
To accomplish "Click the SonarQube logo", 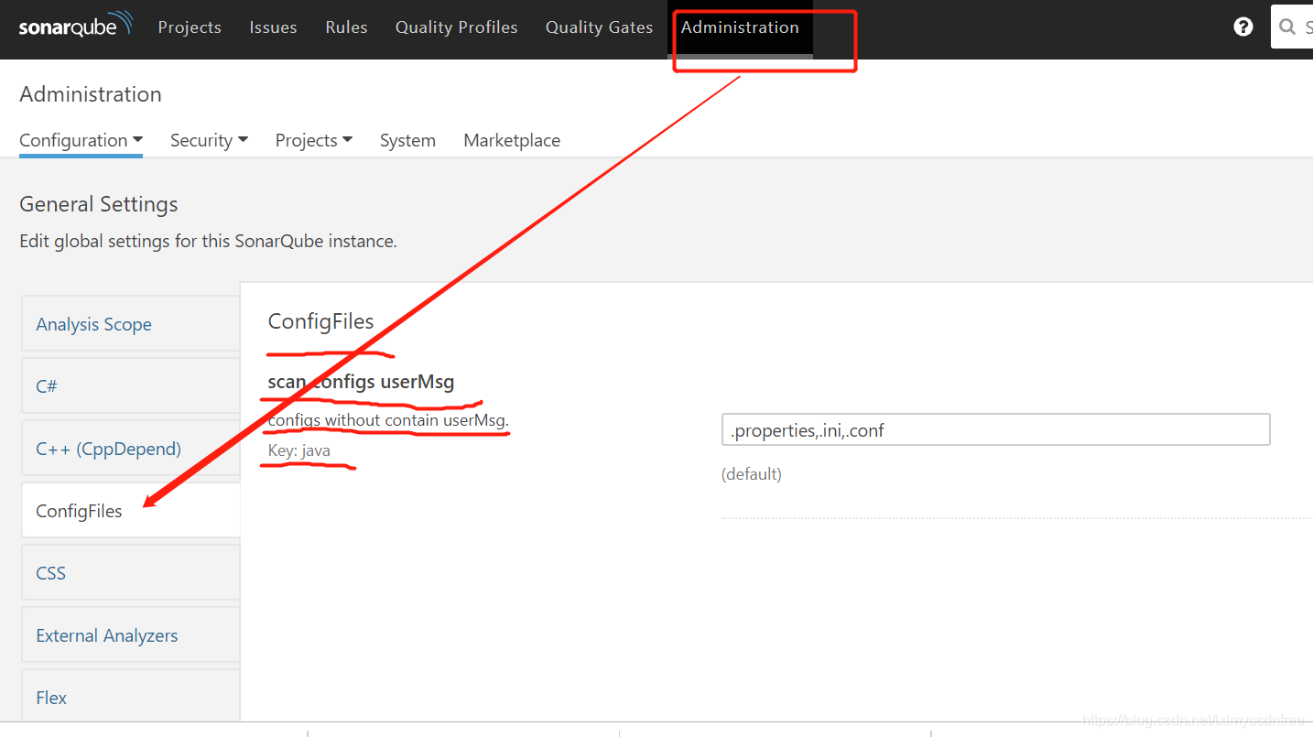I will pos(76,26).
